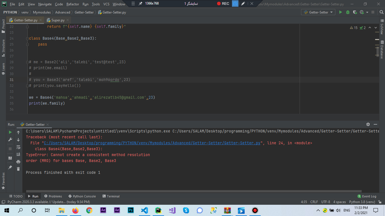The height and width of the screenshot is (216, 385).
Task: Open the Getter-Setter.py traceback file link
Action: [152, 143]
